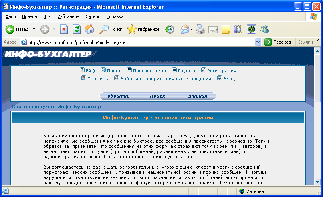Click the Вход icon
This screenshot has height=197, width=323.
click(220, 78)
